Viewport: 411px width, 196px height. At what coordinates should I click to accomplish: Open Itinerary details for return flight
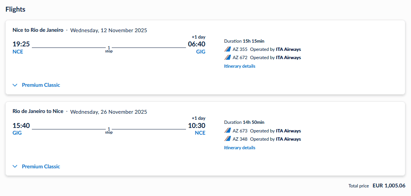point(240,148)
